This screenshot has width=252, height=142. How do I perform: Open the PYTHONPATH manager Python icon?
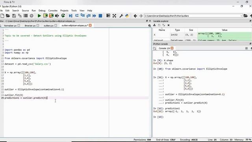[x=127, y=16]
